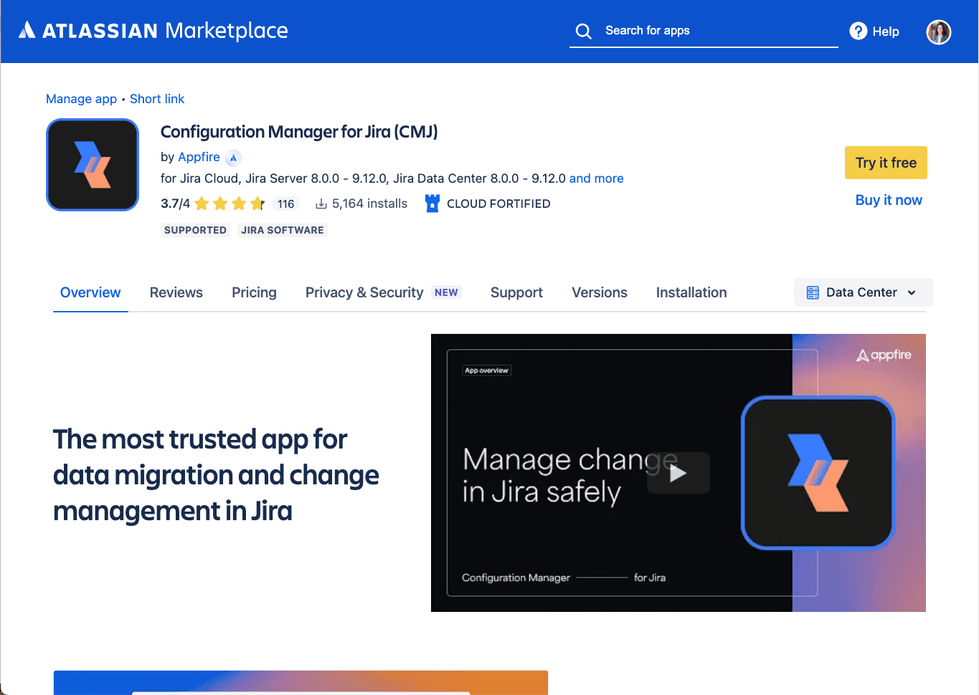Click the 5,164 installs text
Viewport: 979px width, 695px height.
369,203
